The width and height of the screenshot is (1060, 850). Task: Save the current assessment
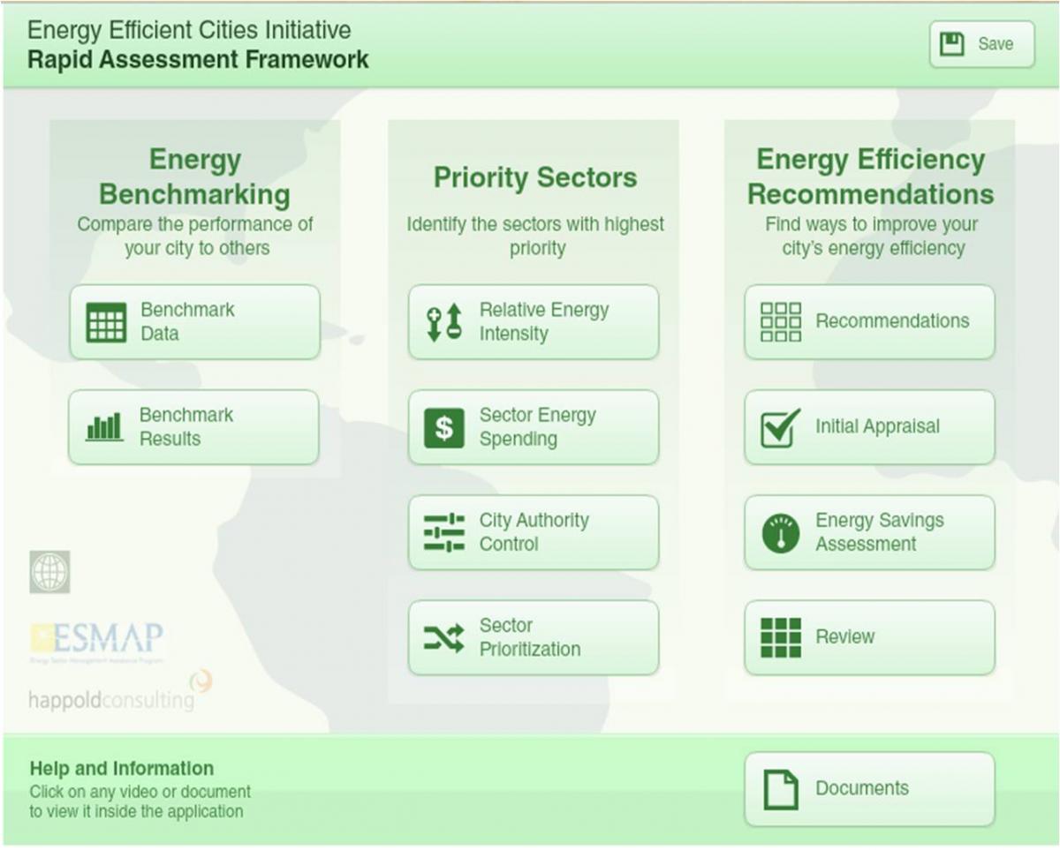tap(981, 43)
